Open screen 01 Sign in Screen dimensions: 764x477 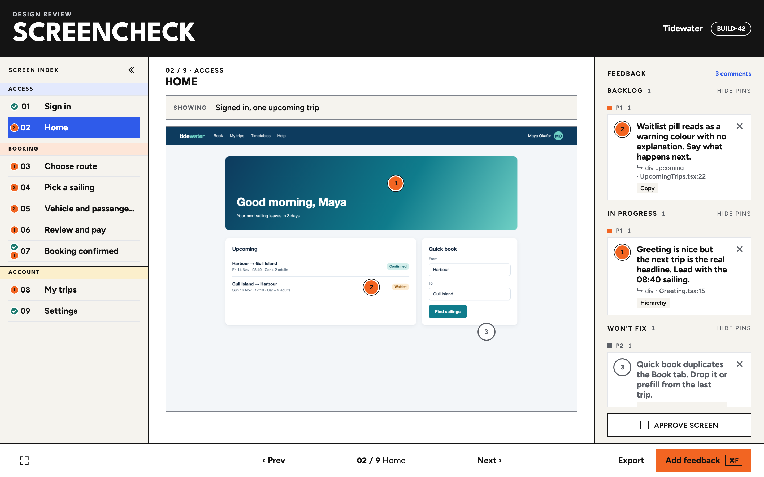click(x=74, y=106)
